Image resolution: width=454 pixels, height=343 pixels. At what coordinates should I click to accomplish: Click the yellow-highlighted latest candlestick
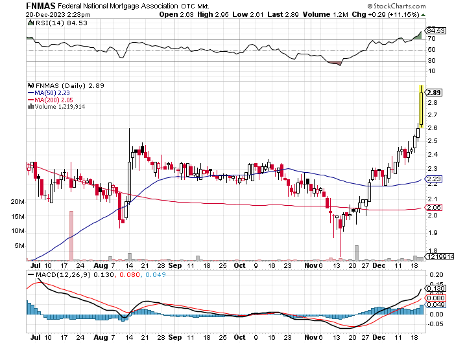pyautogui.click(x=422, y=106)
